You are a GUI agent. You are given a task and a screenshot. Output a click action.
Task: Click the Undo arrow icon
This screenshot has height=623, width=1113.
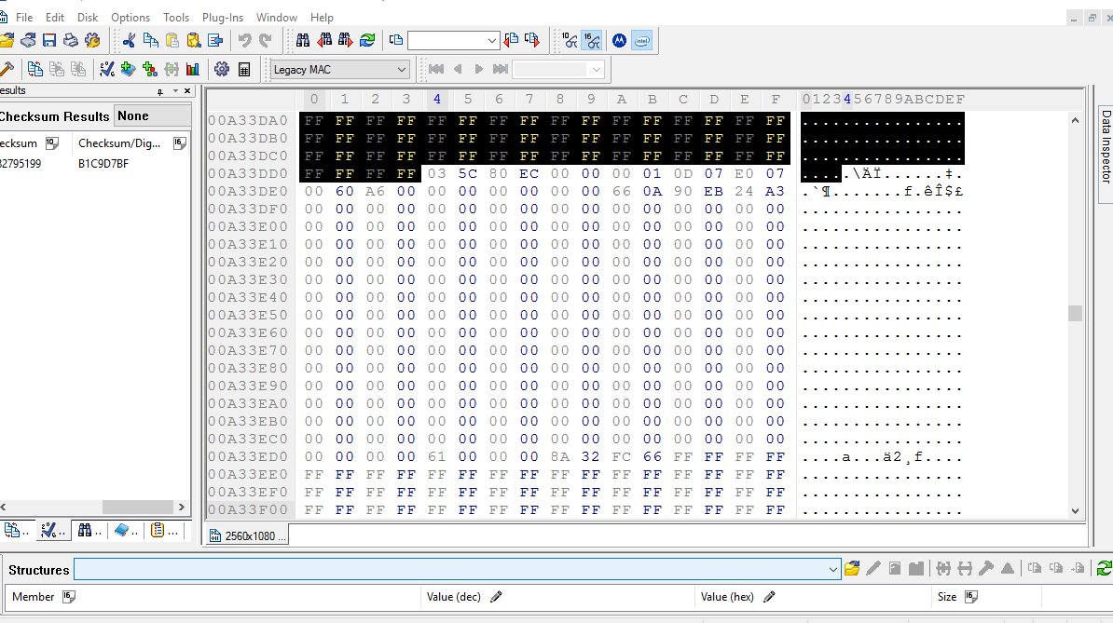(244, 40)
